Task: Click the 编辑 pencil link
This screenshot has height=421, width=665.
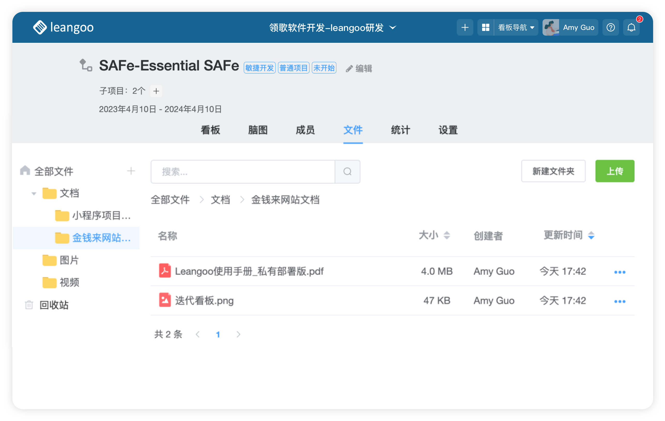Action: (x=359, y=68)
